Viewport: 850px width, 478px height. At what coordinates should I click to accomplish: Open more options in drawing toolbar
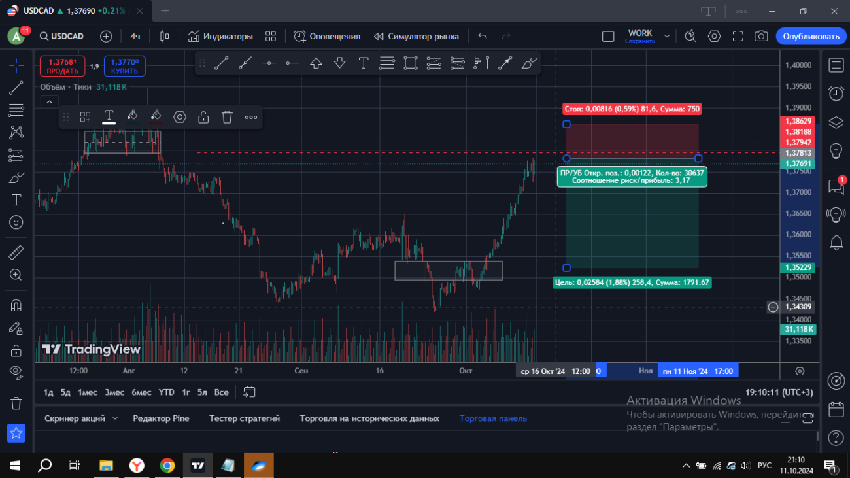[250, 117]
